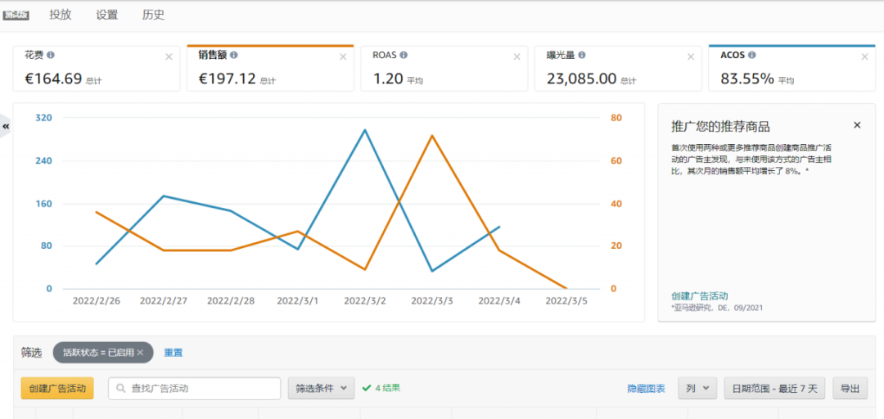The width and height of the screenshot is (884, 419).
Task: Open the 设置 tab
Action: (106, 15)
